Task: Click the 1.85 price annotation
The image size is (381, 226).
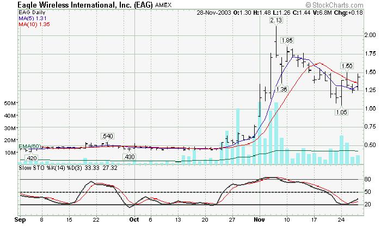Action: [x=287, y=40]
